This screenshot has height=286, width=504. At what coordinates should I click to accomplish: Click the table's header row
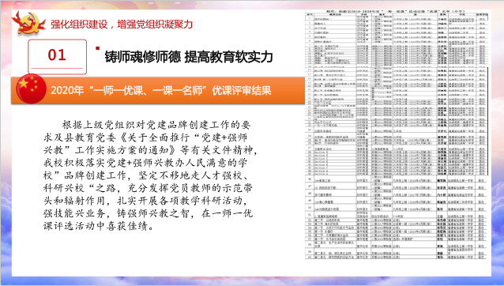tap(397, 15)
